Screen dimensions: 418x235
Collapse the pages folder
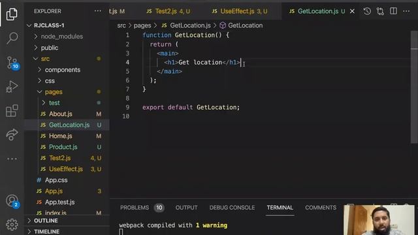coord(40,91)
